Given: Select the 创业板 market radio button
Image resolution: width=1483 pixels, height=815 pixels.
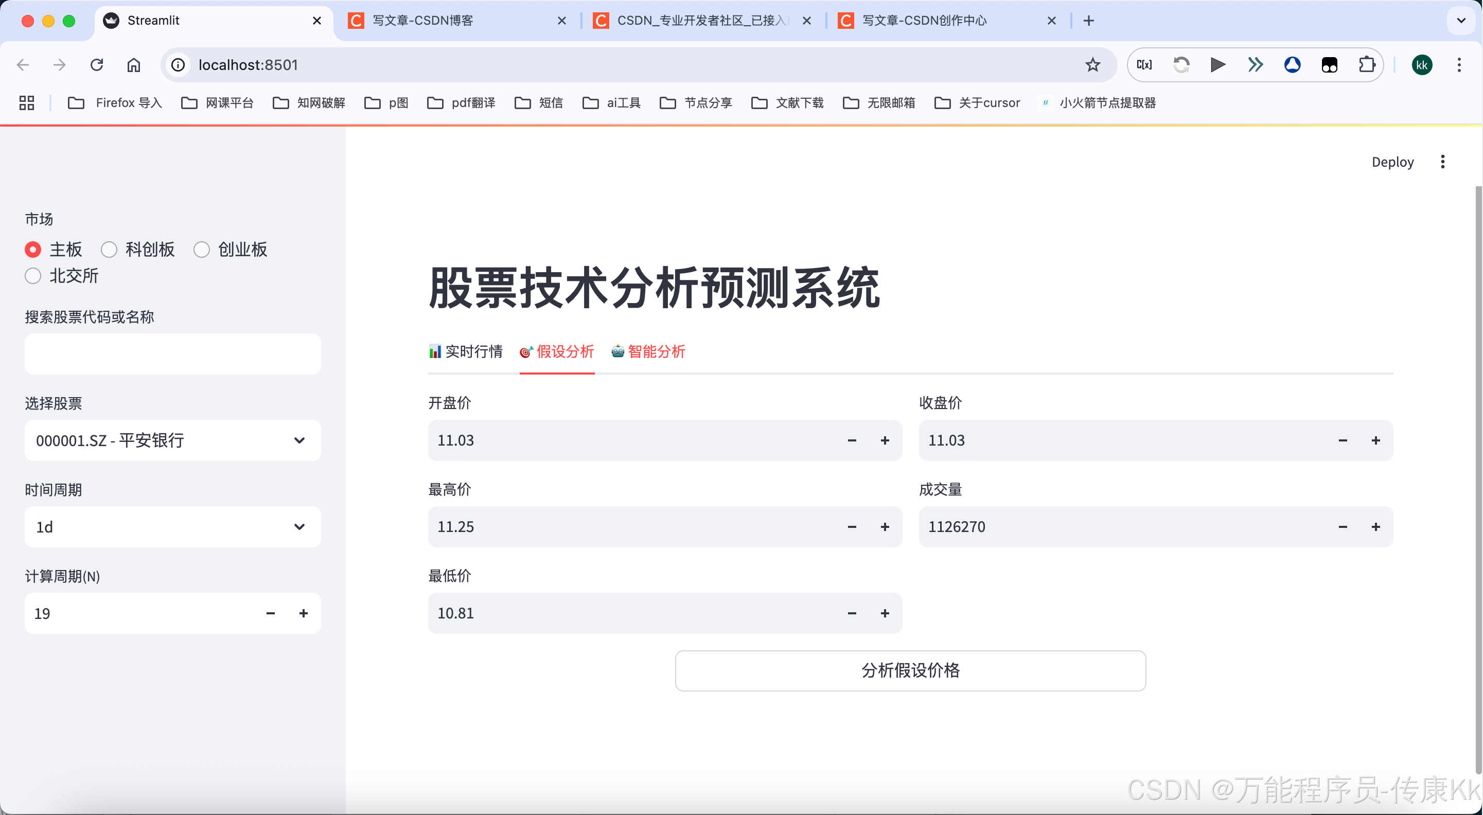Looking at the screenshot, I should 202,249.
